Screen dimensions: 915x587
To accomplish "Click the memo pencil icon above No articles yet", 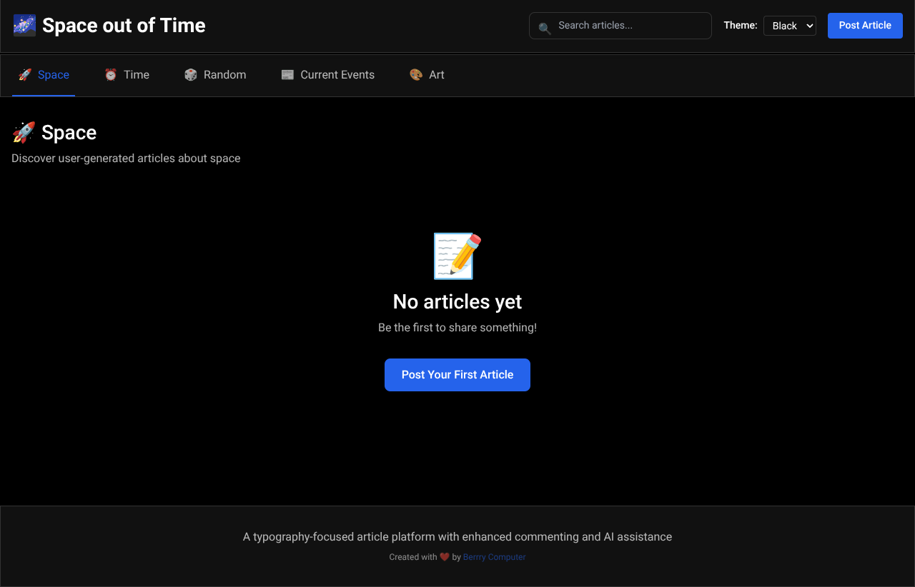I will click(x=457, y=256).
